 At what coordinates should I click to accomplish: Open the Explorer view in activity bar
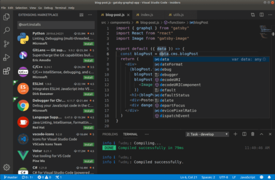point(6,17)
